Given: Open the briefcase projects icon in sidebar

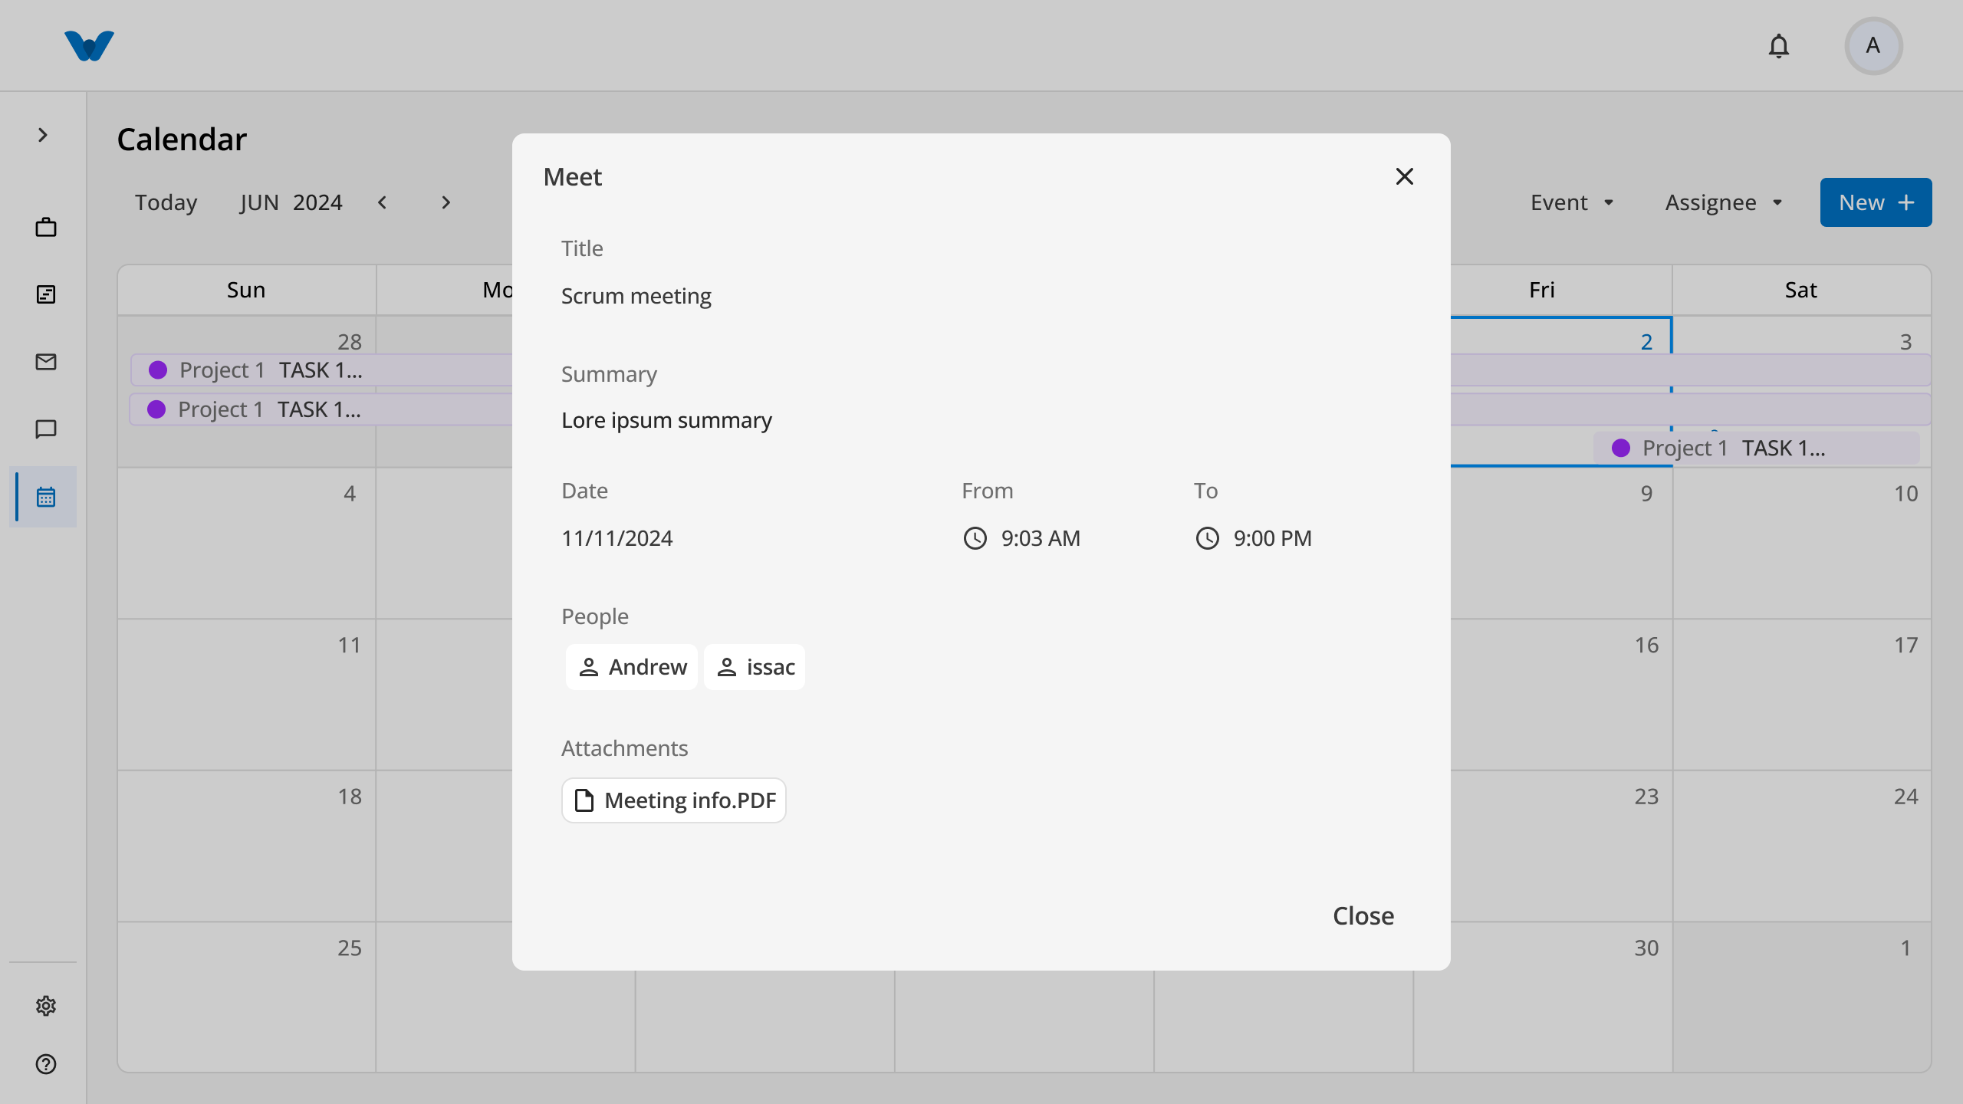Looking at the screenshot, I should [x=46, y=227].
